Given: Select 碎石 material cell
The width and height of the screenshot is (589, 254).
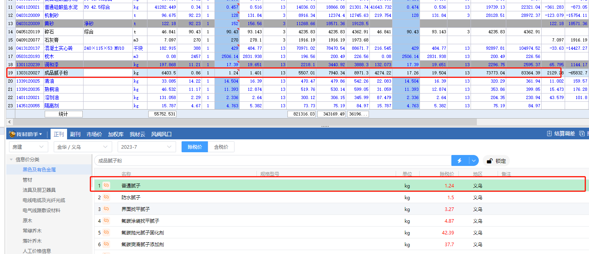Looking at the screenshot, I should pyautogui.click(x=63, y=32).
